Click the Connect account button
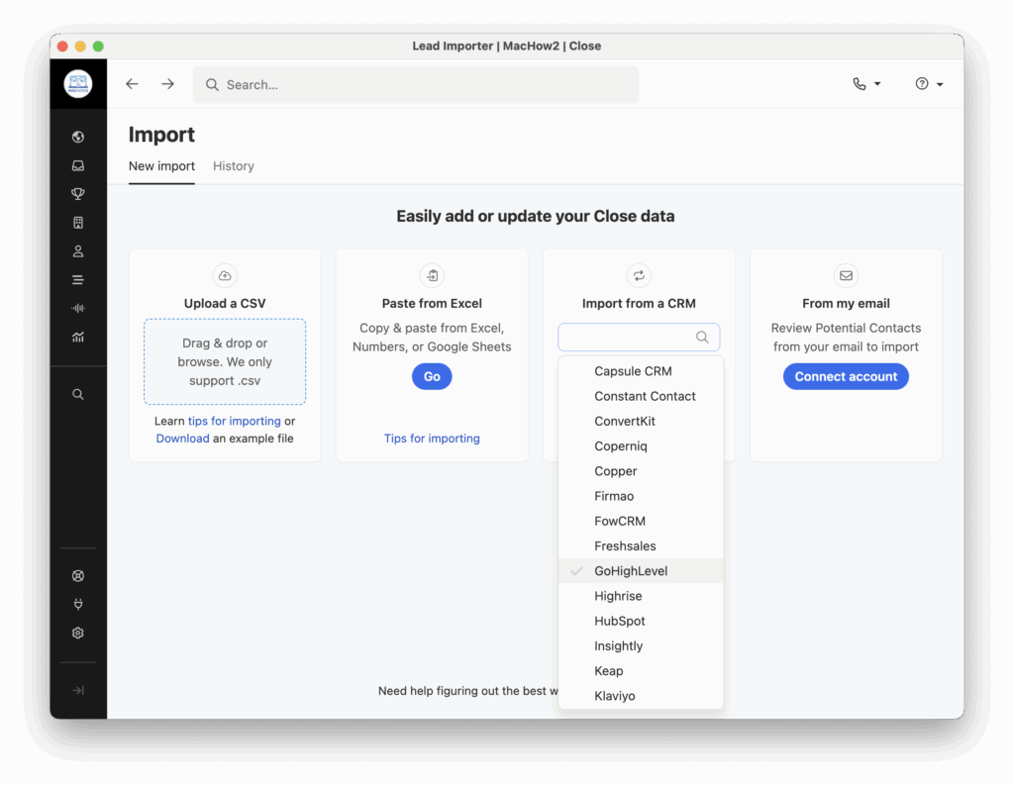Viewport: 1014px width, 785px height. click(x=846, y=376)
